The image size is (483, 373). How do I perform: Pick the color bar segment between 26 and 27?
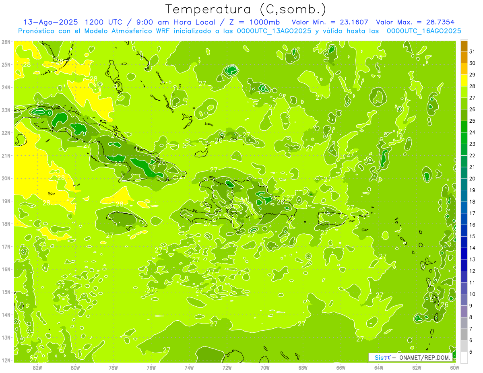click(x=464, y=104)
